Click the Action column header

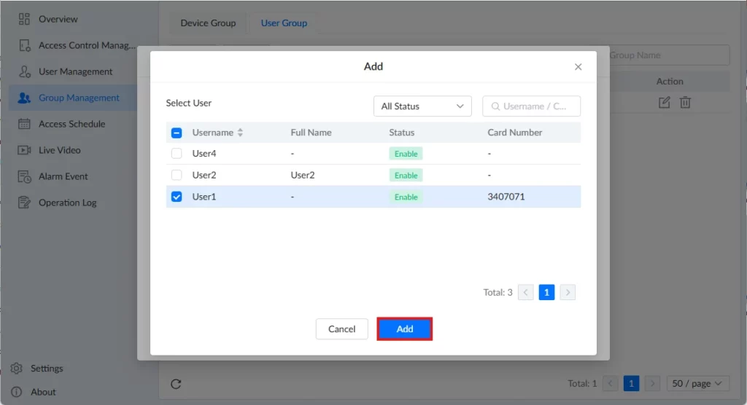pos(670,82)
